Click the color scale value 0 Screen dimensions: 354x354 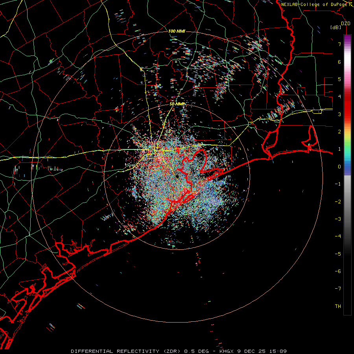click(339, 167)
